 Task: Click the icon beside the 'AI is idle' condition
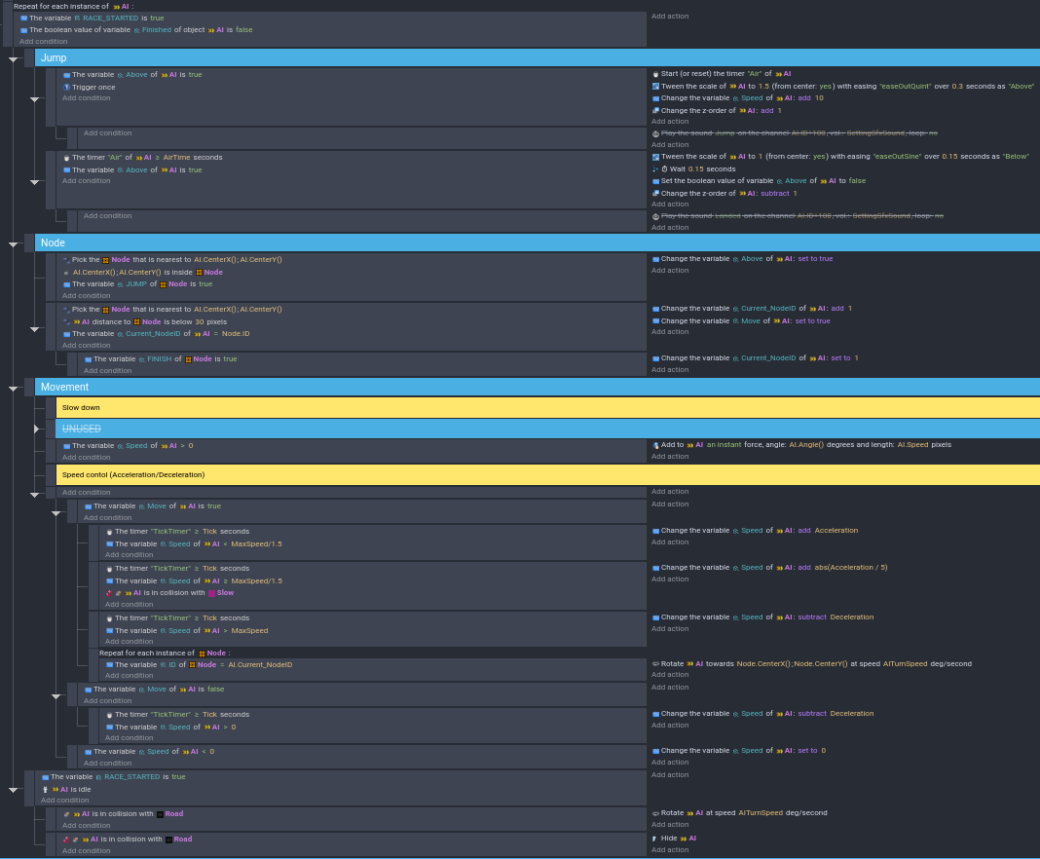45,789
